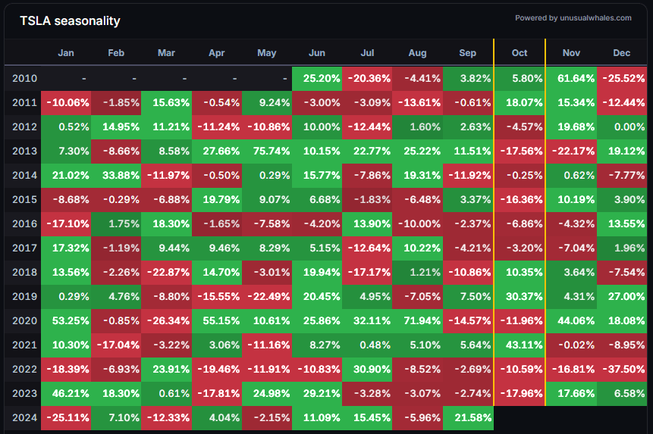Click the 55.15% cell for Apr 2020
The width and height of the screenshot is (653, 434).
click(217, 320)
